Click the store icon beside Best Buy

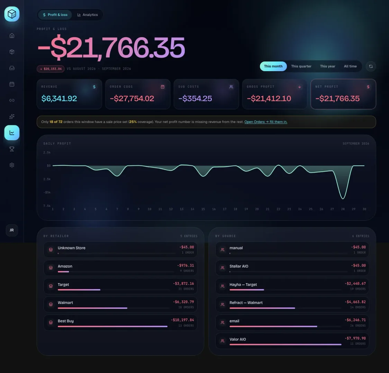pos(51,323)
